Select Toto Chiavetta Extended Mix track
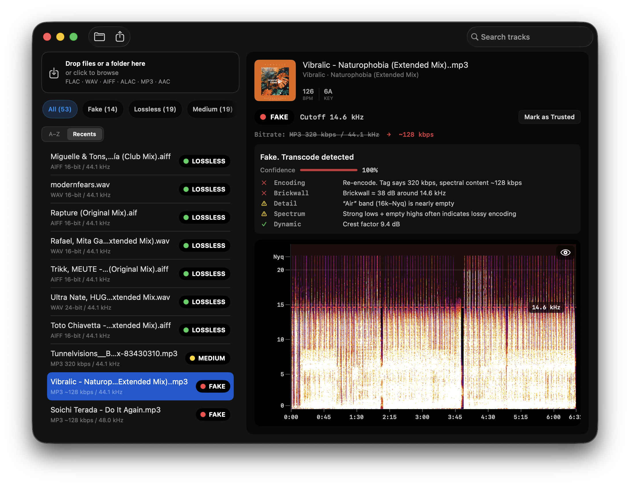The image size is (630, 486). tap(140, 330)
